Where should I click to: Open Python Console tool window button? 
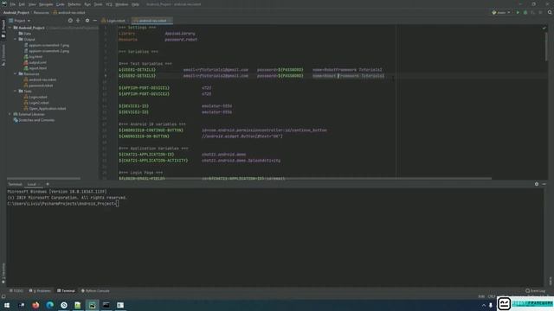click(95, 291)
